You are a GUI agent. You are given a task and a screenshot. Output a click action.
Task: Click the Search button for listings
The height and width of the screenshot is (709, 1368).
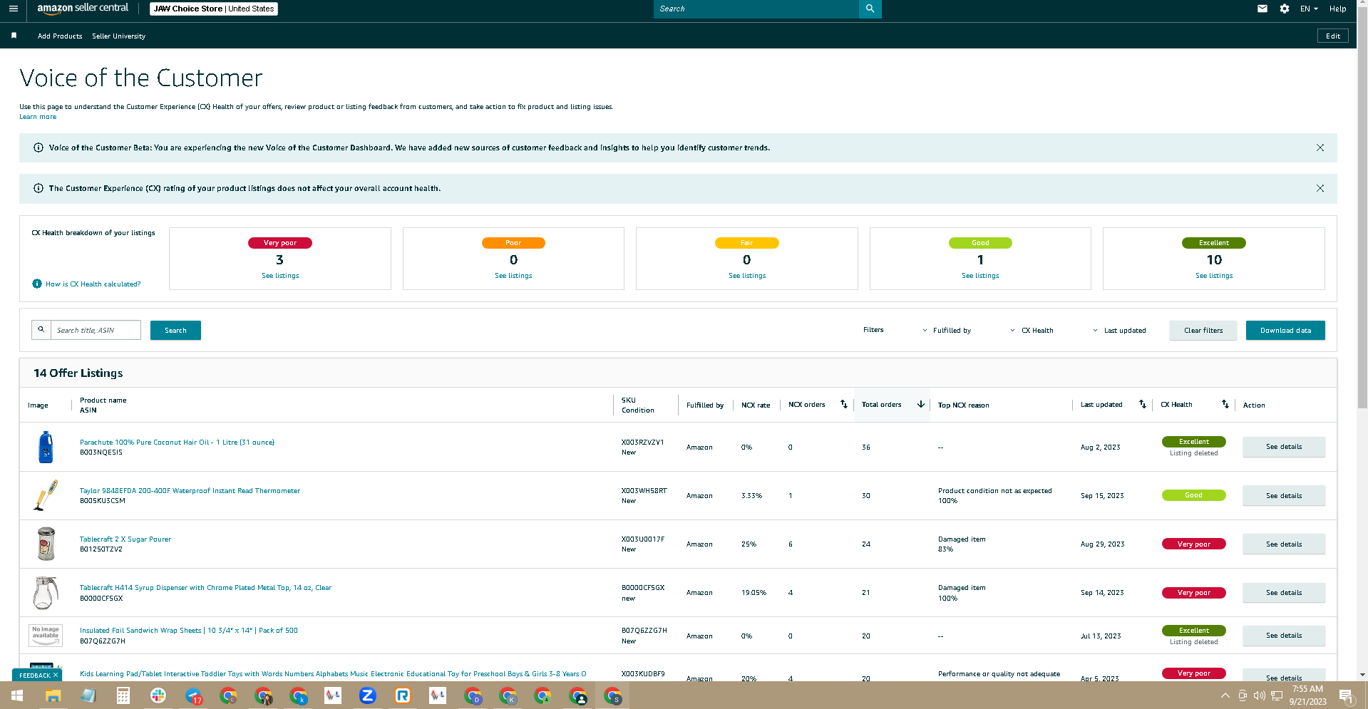(175, 330)
